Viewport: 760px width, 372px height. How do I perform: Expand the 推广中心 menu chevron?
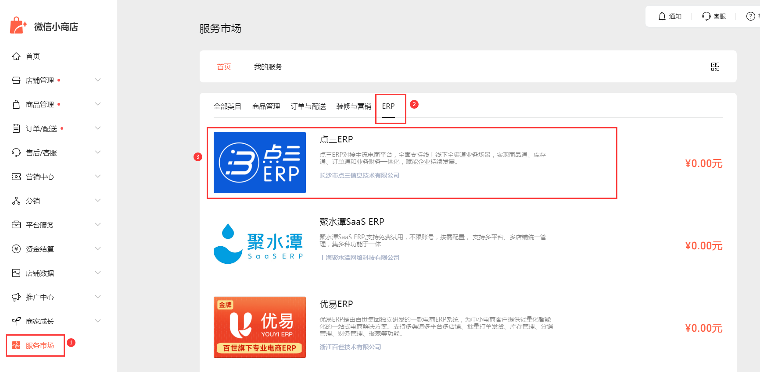click(98, 297)
